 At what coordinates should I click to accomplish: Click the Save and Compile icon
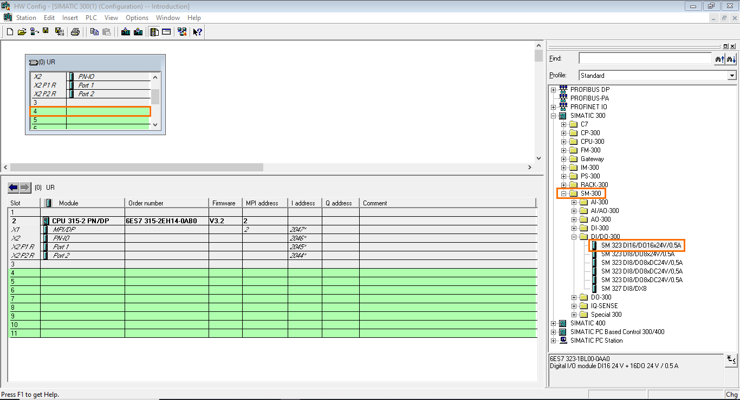[x=59, y=32]
